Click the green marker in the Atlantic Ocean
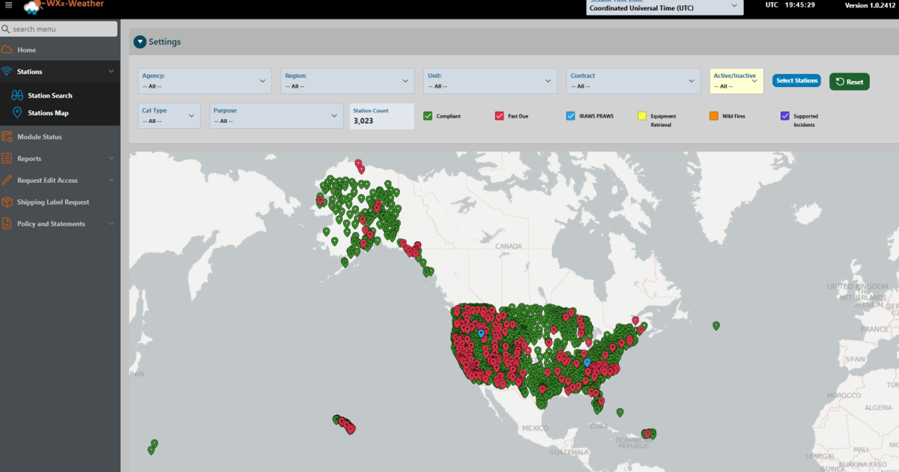This screenshot has height=472, width=899. click(x=716, y=325)
